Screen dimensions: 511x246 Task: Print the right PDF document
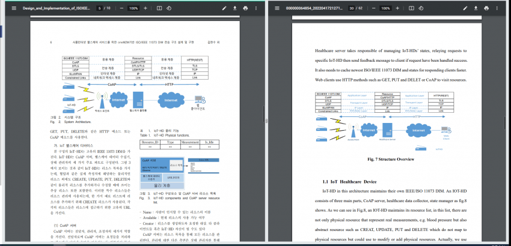pyautogui.click(x=486, y=8)
